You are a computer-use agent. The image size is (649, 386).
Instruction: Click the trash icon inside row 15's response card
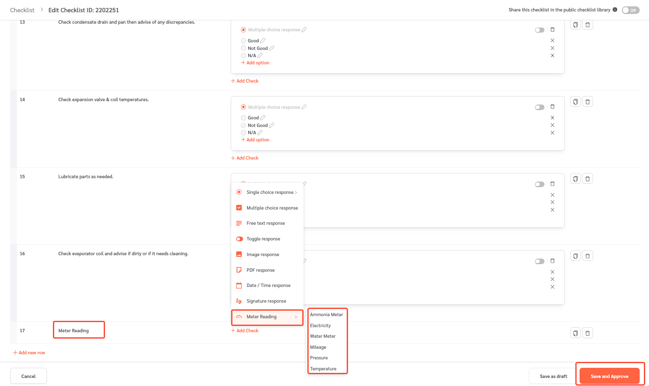click(552, 184)
